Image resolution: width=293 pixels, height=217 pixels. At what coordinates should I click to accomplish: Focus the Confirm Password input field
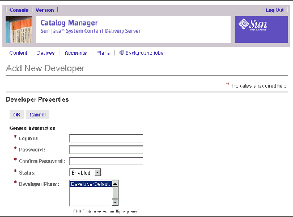point(106,161)
